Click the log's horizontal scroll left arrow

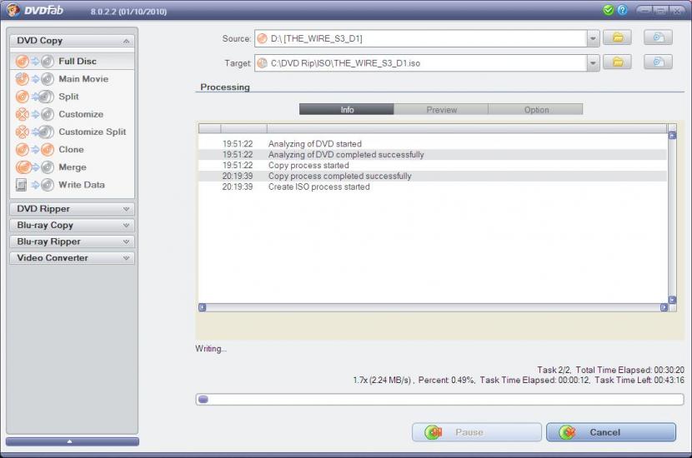pyautogui.click(x=202, y=307)
